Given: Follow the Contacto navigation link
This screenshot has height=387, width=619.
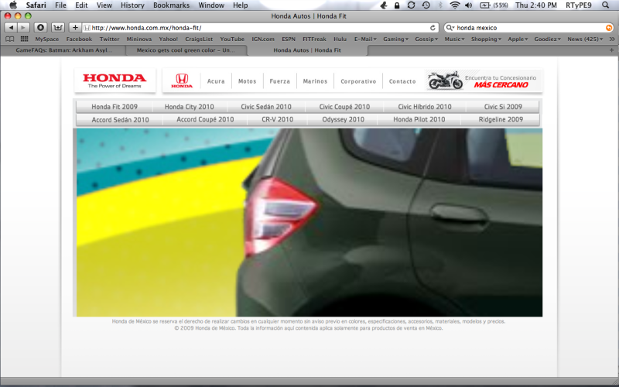Looking at the screenshot, I should (x=402, y=81).
